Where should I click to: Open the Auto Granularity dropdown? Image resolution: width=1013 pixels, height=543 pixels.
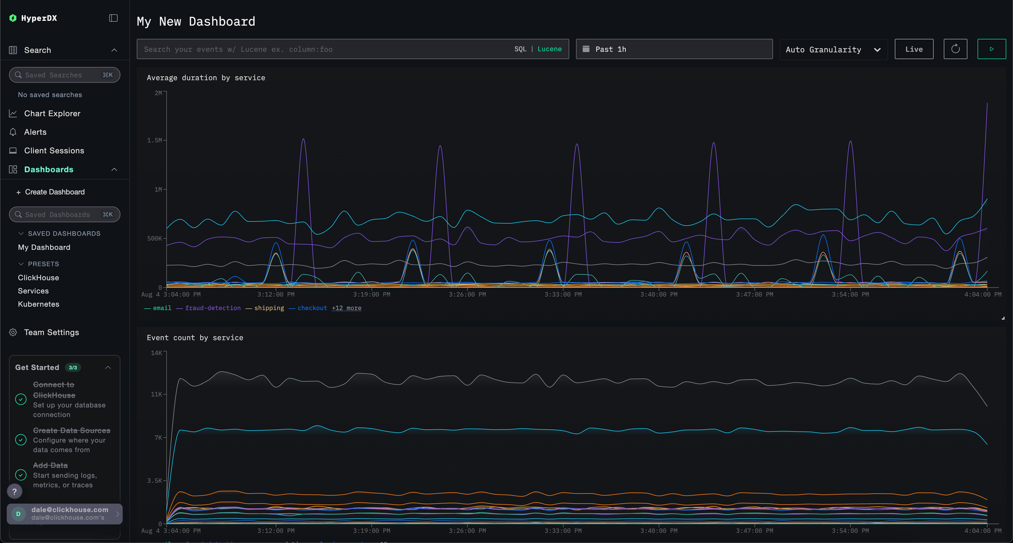click(x=833, y=49)
